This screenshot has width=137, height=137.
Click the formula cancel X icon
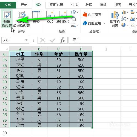coord(42,40)
